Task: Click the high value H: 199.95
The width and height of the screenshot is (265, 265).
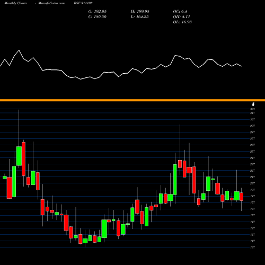Action: pyautogui.click(x=140, y=12)
